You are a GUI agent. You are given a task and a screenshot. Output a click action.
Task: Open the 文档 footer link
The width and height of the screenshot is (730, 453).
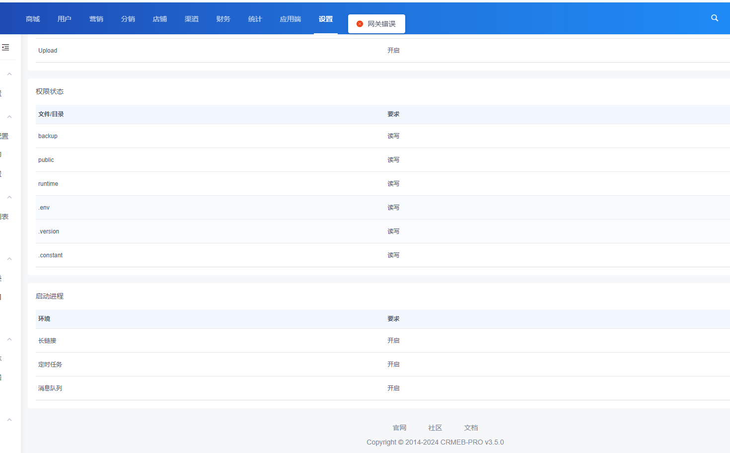[471, 428]
